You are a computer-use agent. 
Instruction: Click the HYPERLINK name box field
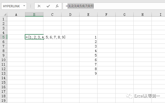click(14, 6)
